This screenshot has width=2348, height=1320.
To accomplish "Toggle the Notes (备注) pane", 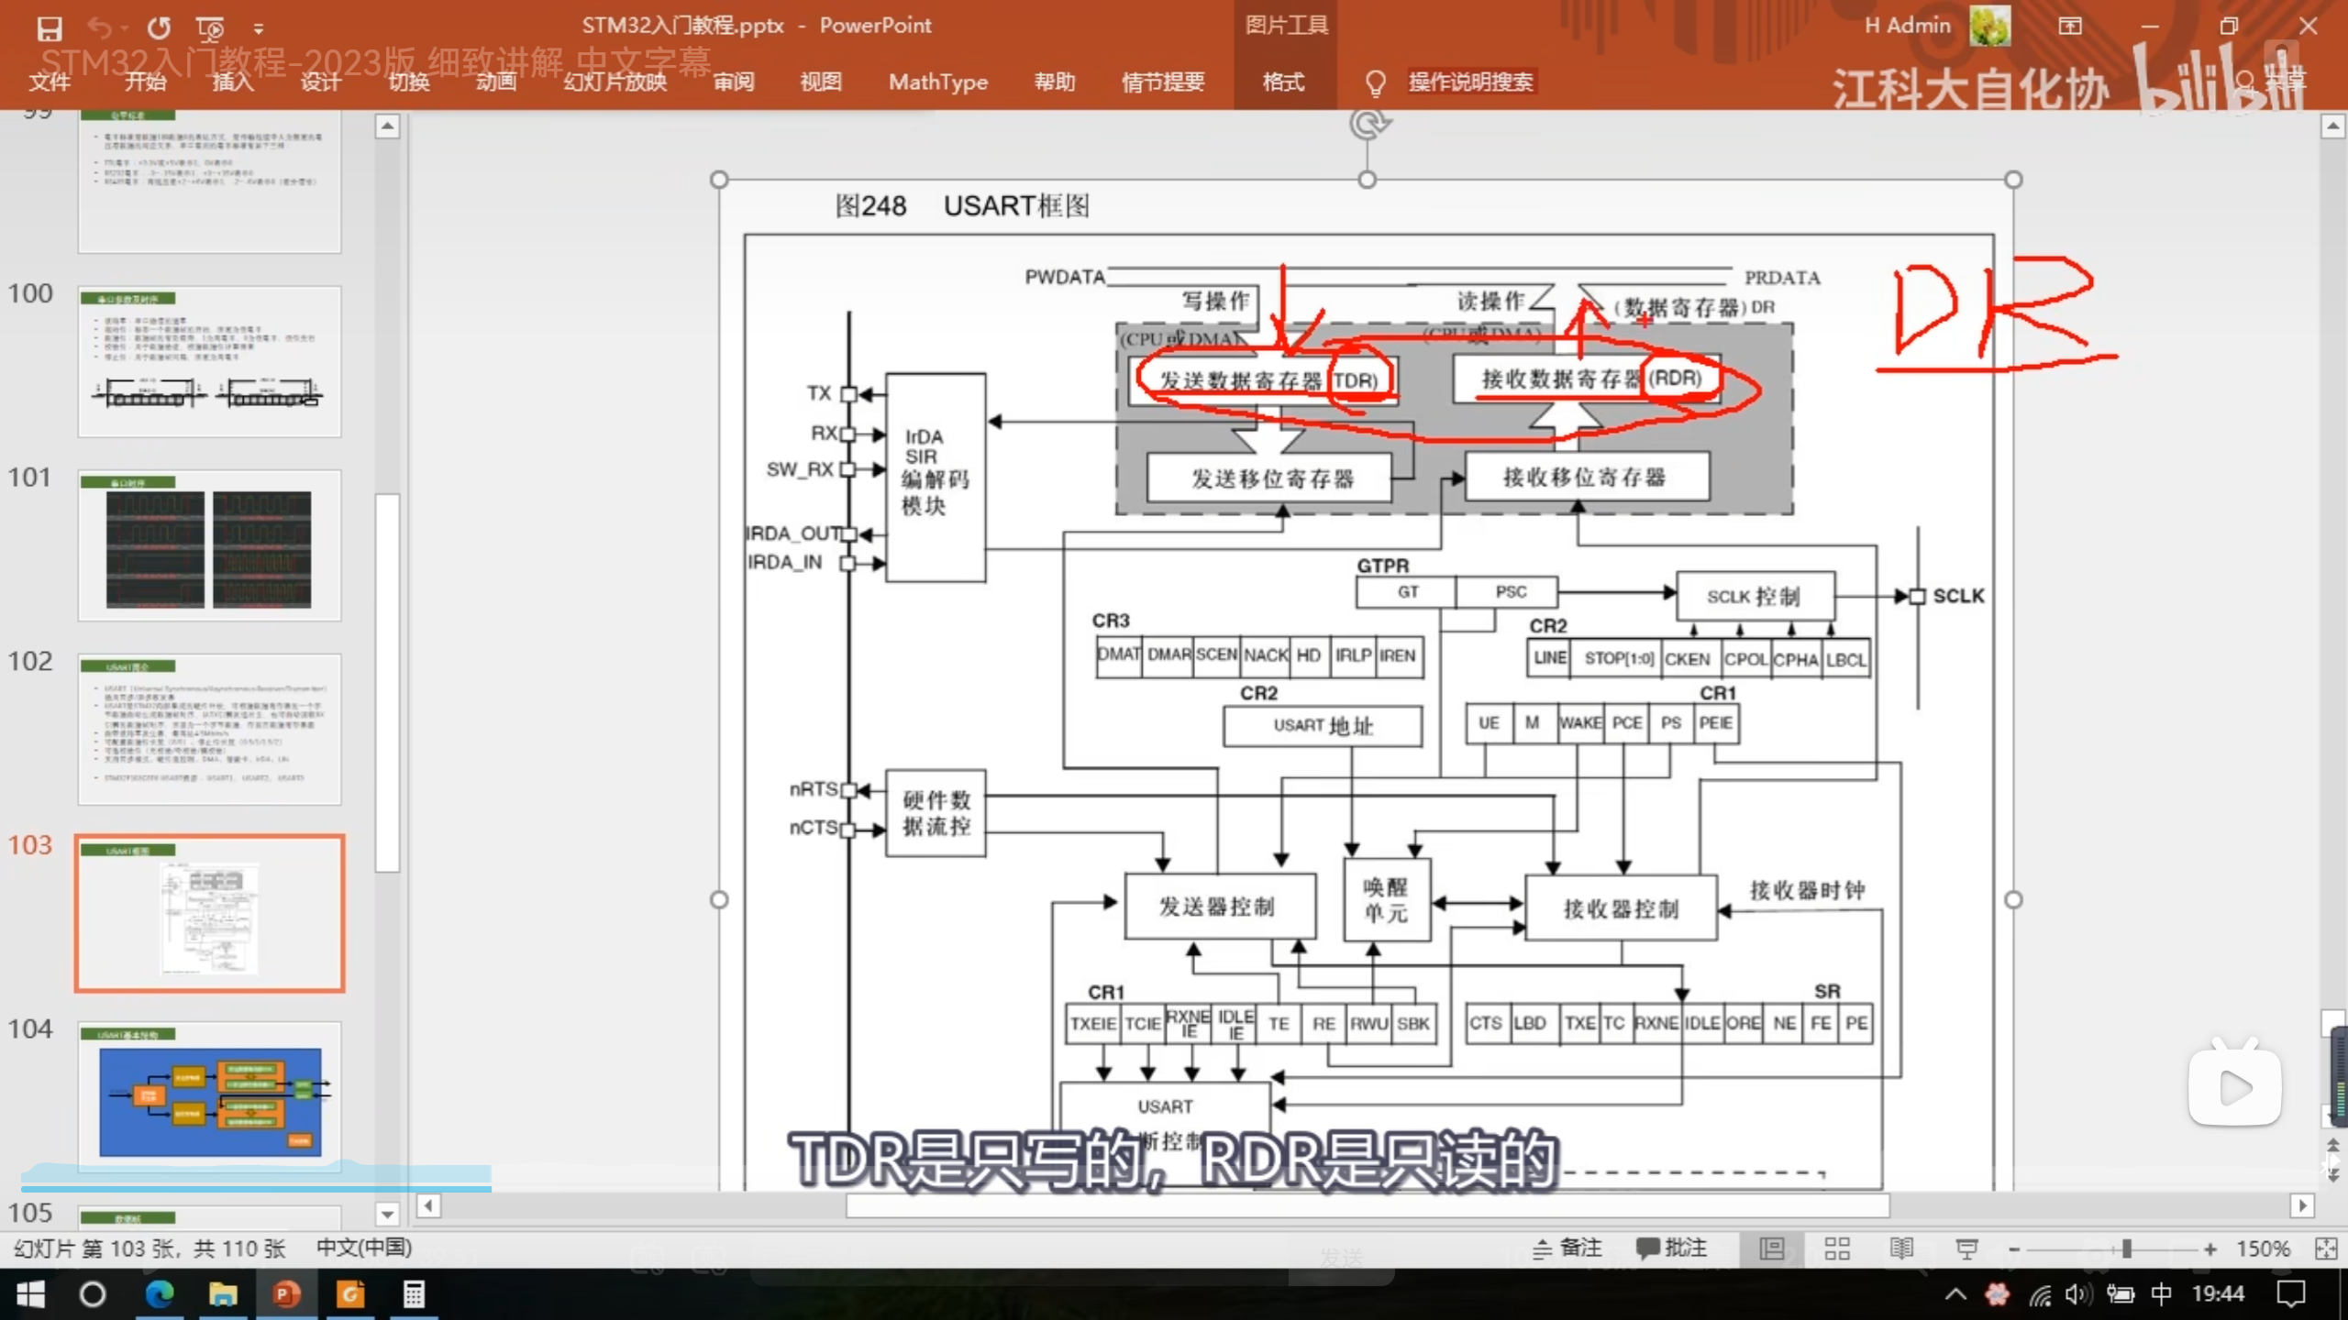I will pyautogui.click(x=1567, y=1248).
